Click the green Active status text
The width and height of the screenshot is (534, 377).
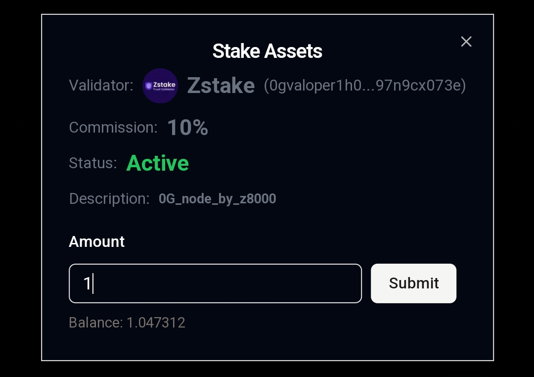coord(157,163)
